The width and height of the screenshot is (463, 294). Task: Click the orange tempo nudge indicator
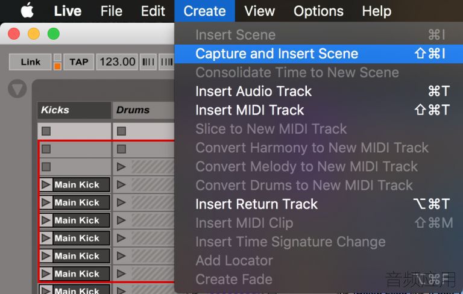coord(58,66)
